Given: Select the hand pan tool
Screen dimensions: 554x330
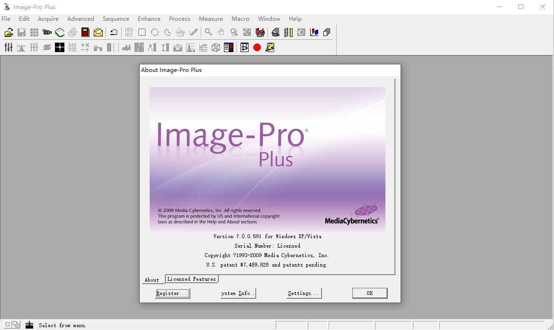Looking at the screenshot, I should coord(221,33).
